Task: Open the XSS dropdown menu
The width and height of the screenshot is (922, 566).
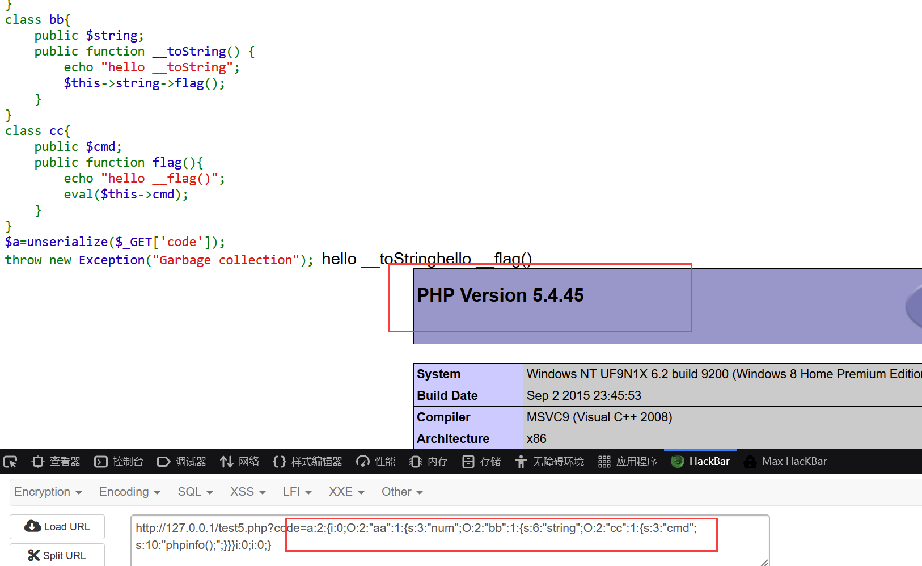Action: [x=248, y=492]
